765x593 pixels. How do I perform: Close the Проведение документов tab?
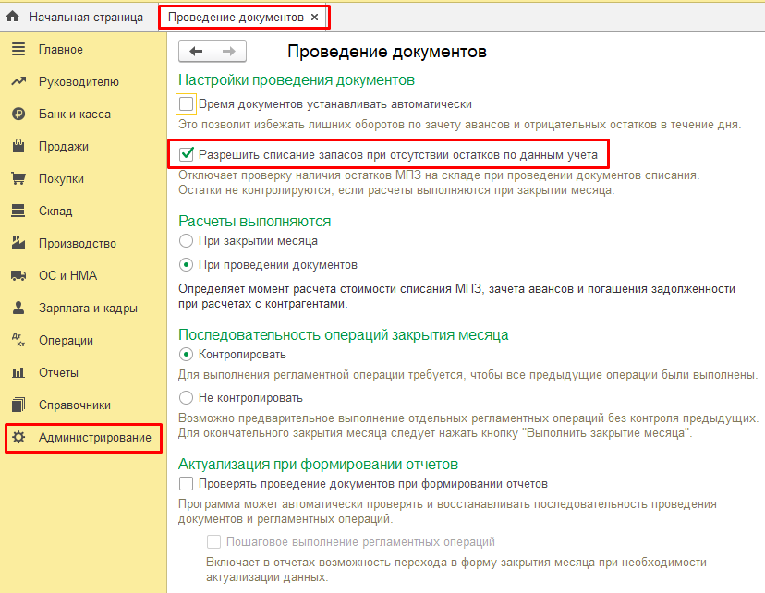coord(314,18)
